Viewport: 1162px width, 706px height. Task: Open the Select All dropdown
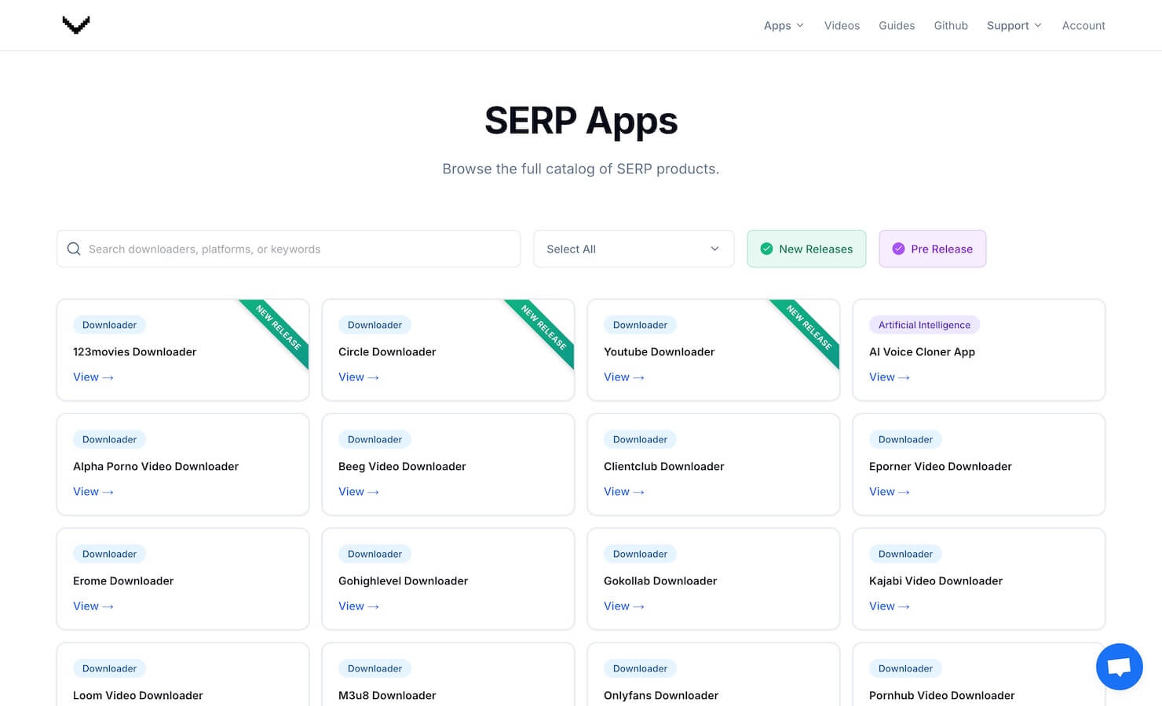[633, 249]
